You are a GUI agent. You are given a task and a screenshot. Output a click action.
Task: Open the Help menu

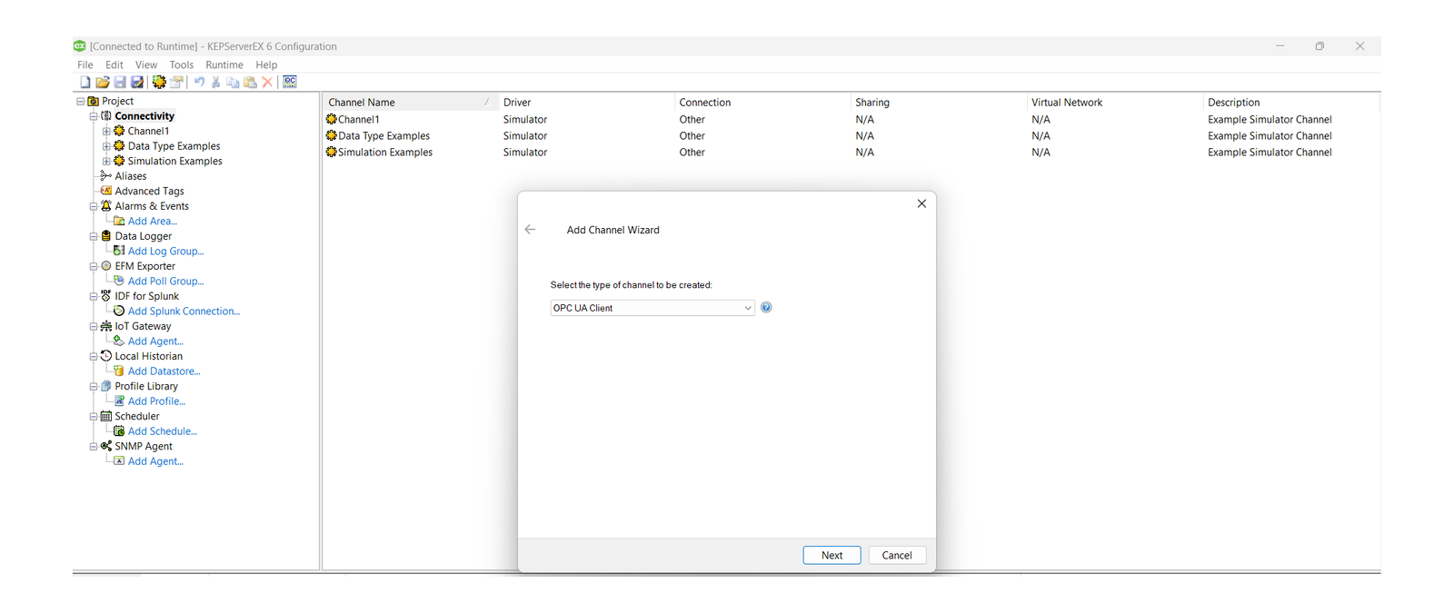tap(266, 65)
